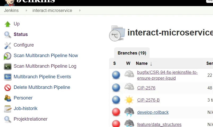Open branch feature/data_structures

click(x=159, y=124)
